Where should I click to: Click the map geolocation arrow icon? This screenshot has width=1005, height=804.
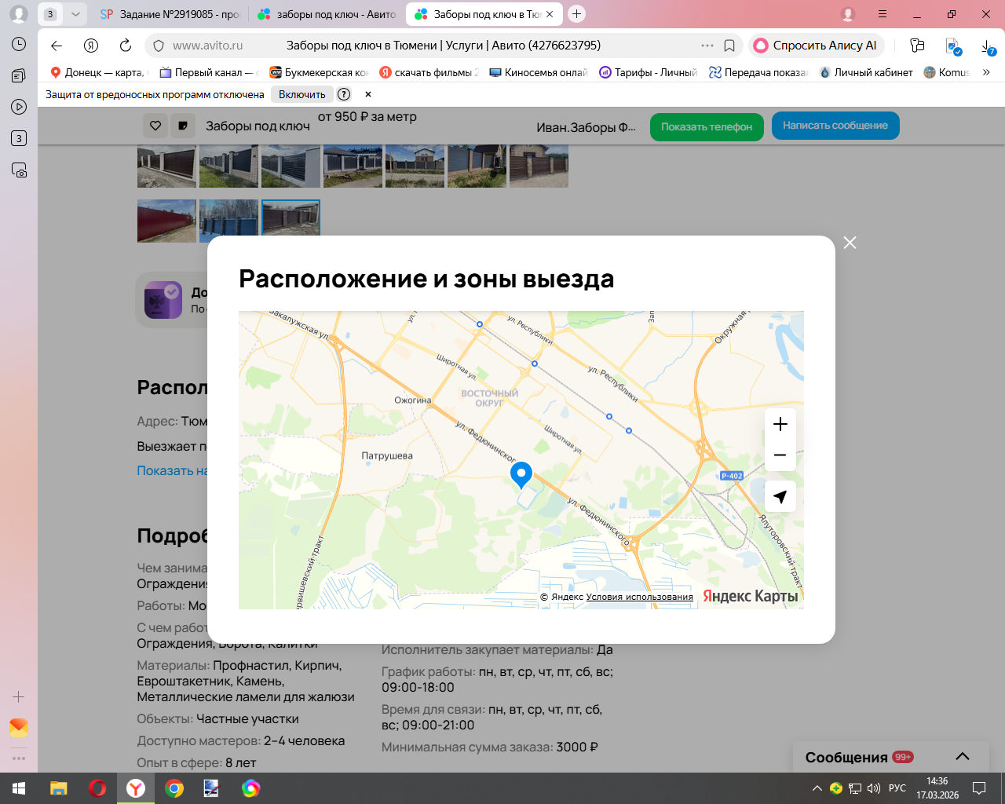[780, 496]
